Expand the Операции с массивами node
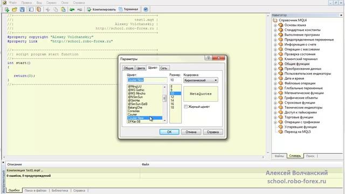345x194 pixels. (x=275, y=50)
